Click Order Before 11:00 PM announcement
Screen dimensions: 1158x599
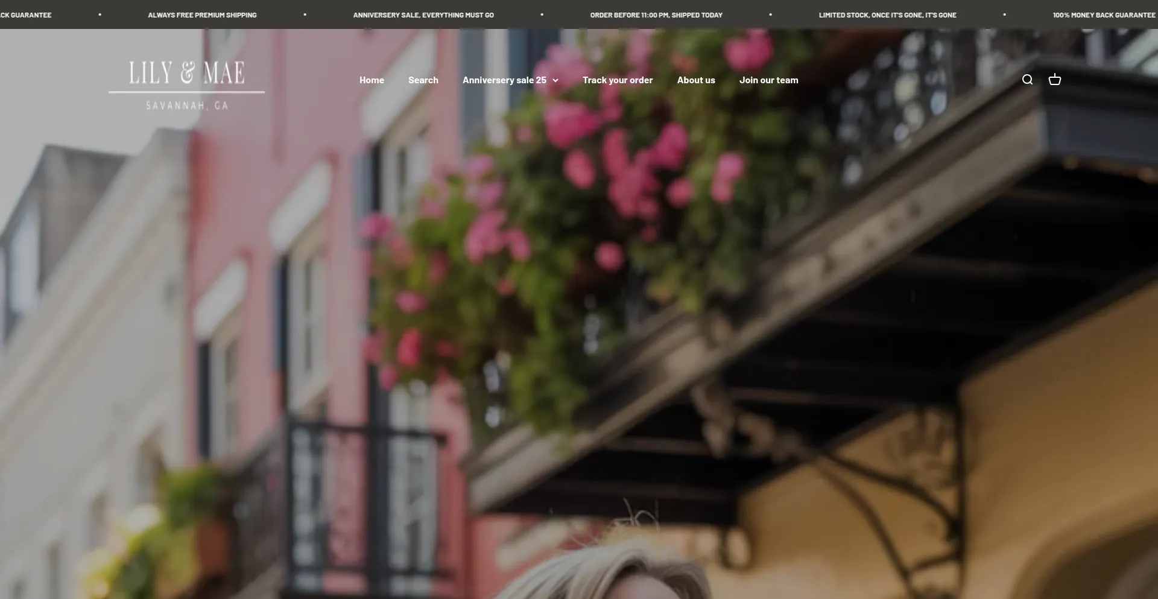656,15
